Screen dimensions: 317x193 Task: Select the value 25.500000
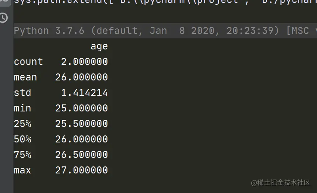pos(82,124)
